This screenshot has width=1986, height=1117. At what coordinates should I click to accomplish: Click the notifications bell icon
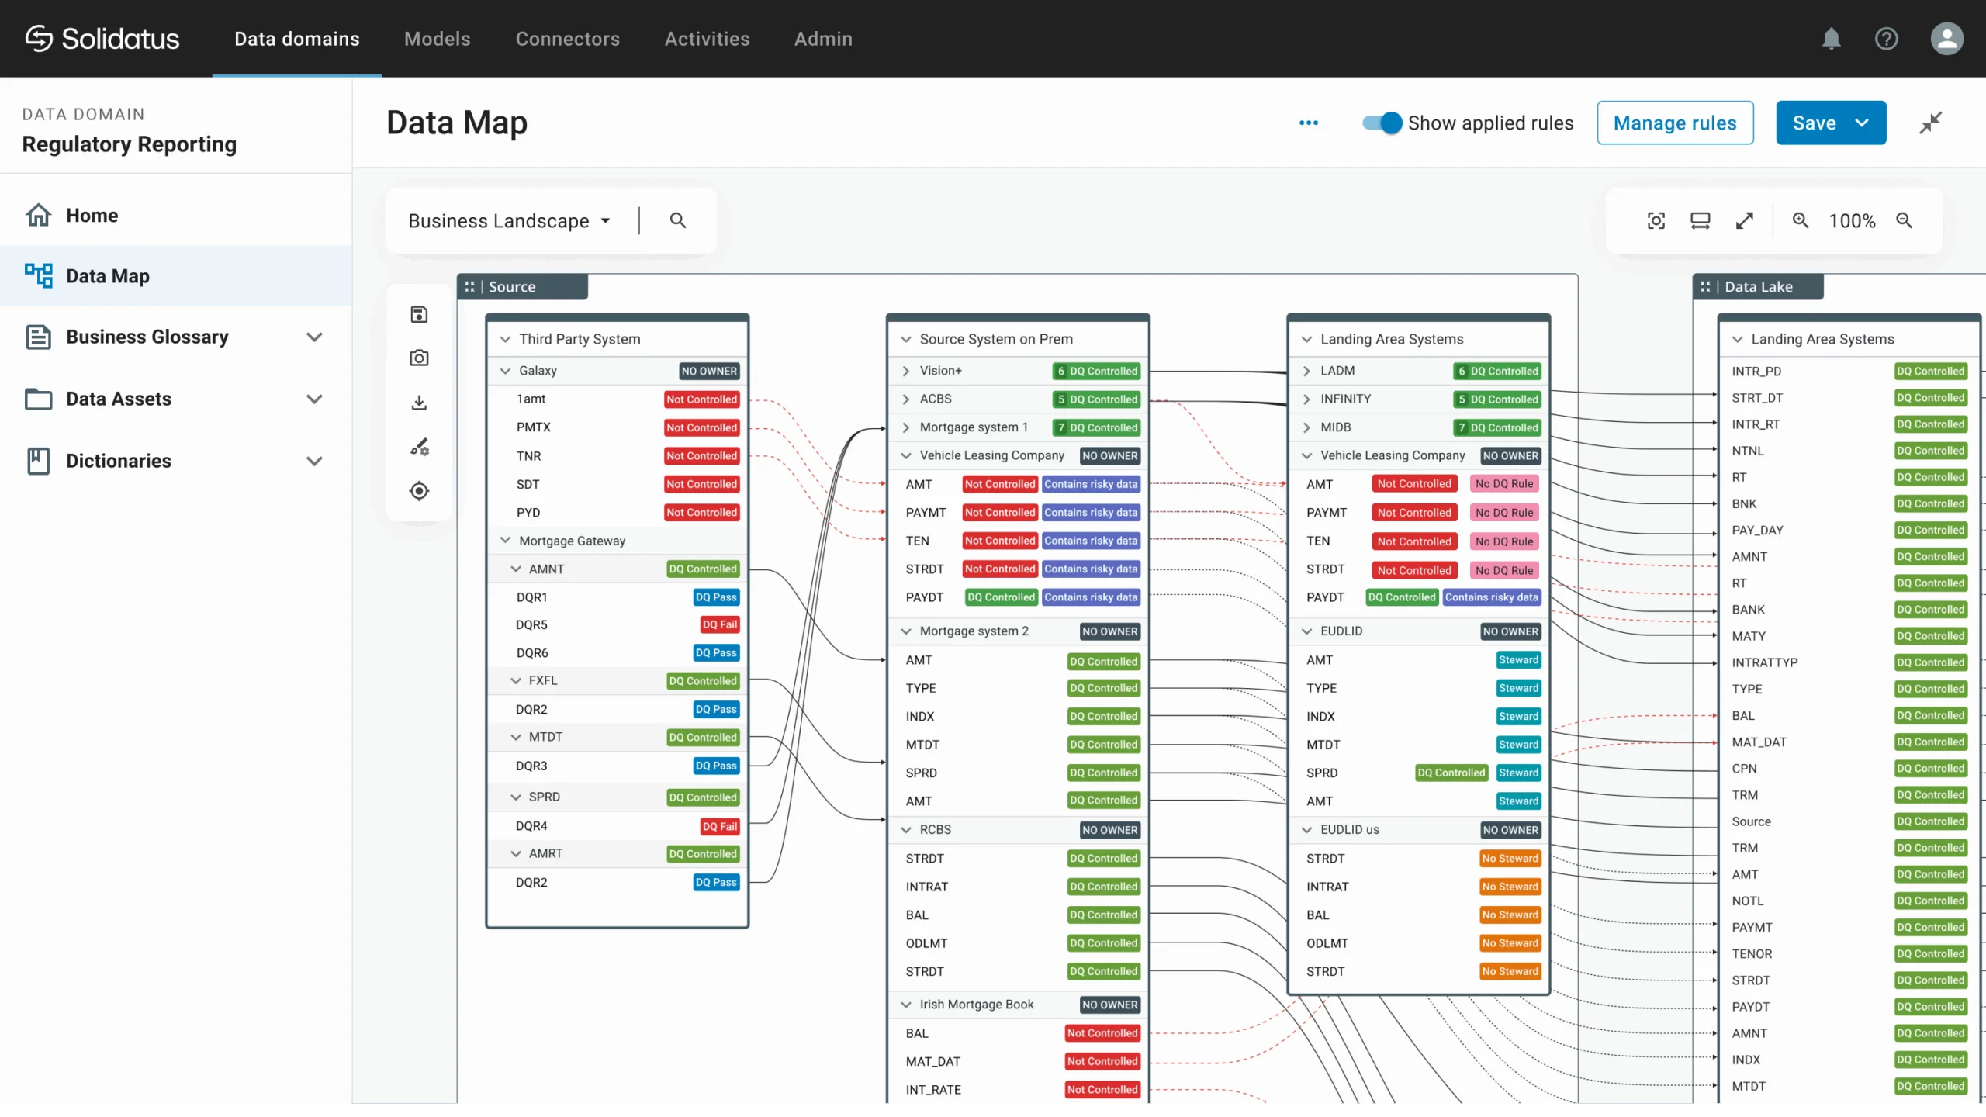click(1831, 39)
